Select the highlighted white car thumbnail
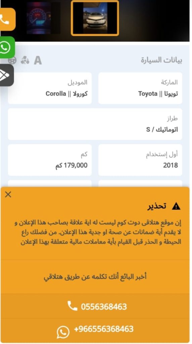Image resolution: width=192 pixels, height=344 pixels. tap(95, 18)
